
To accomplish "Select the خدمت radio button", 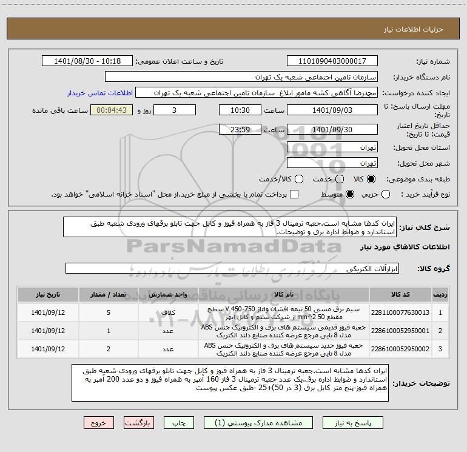I will 340,179.
